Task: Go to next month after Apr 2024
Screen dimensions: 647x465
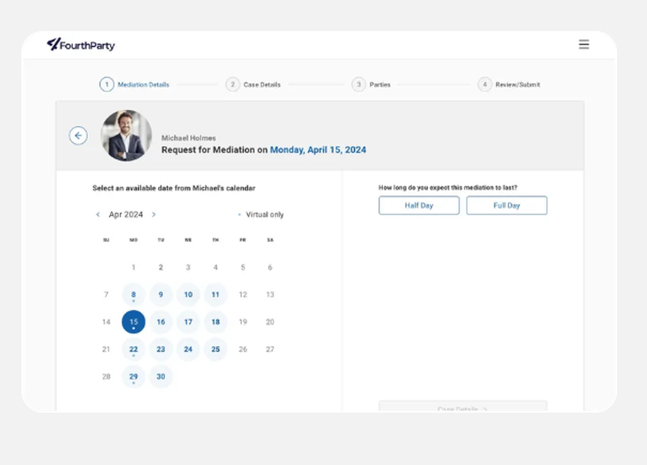Action: click(x=153, y=215)
